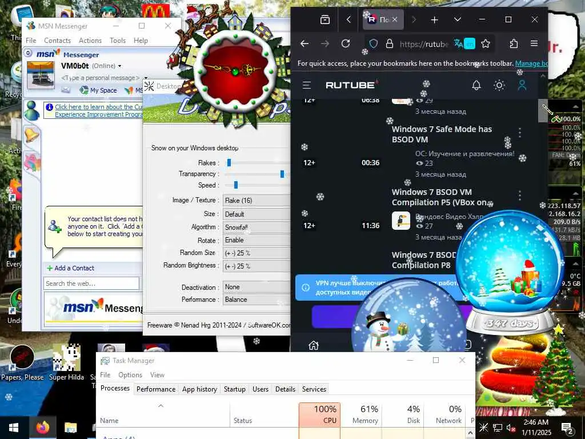585x439 pixels.
Task: Reload the Rutube page
Action: [346, 43]
